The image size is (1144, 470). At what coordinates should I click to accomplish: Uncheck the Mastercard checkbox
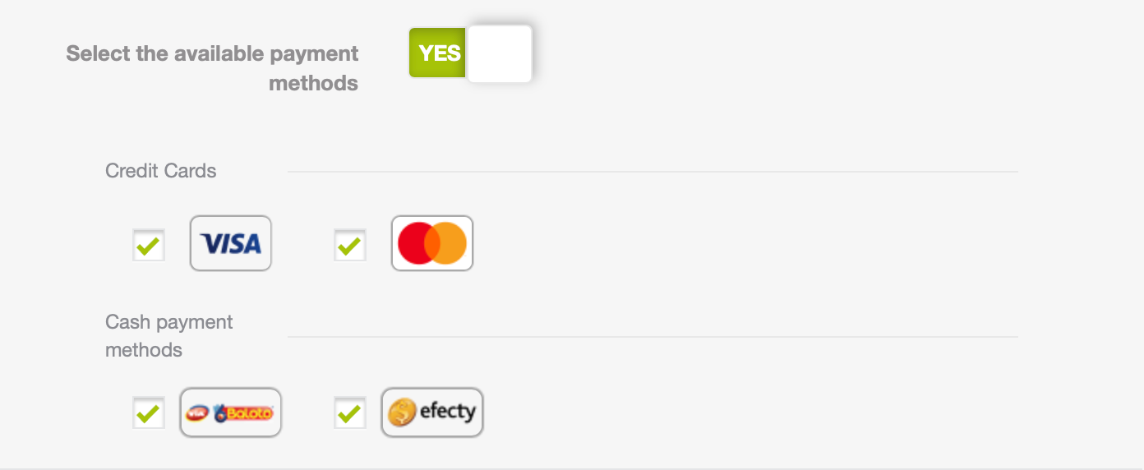(x=350, y=245)
